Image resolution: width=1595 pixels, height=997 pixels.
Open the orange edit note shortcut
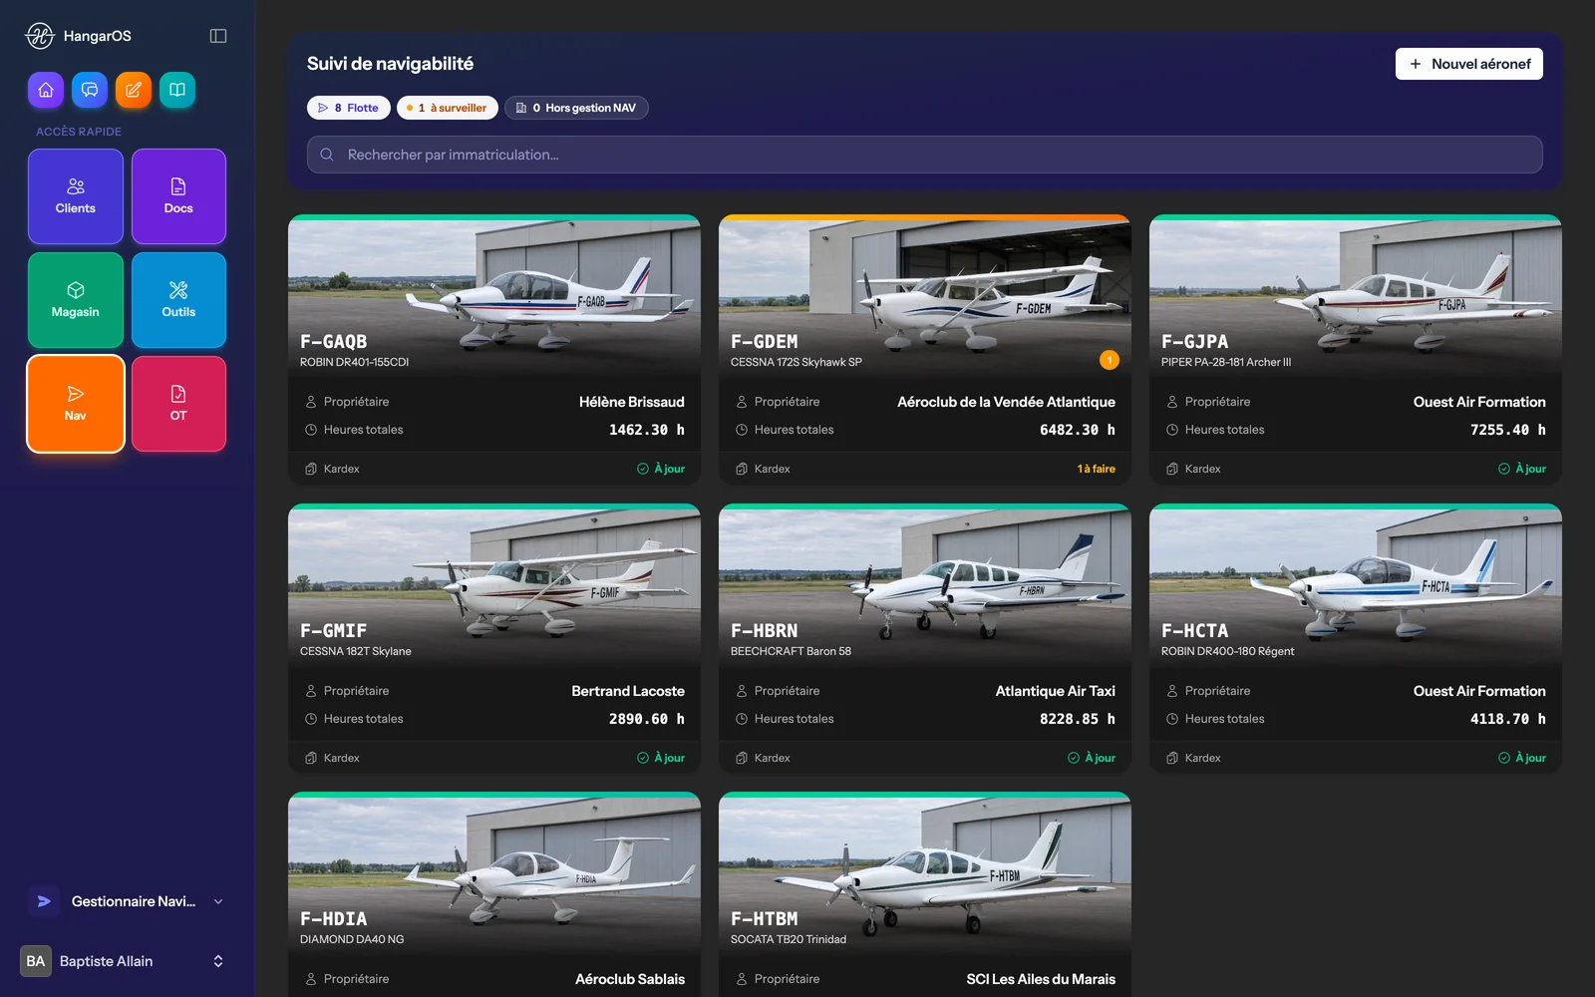pyautogui.click(x=134, y=90)
